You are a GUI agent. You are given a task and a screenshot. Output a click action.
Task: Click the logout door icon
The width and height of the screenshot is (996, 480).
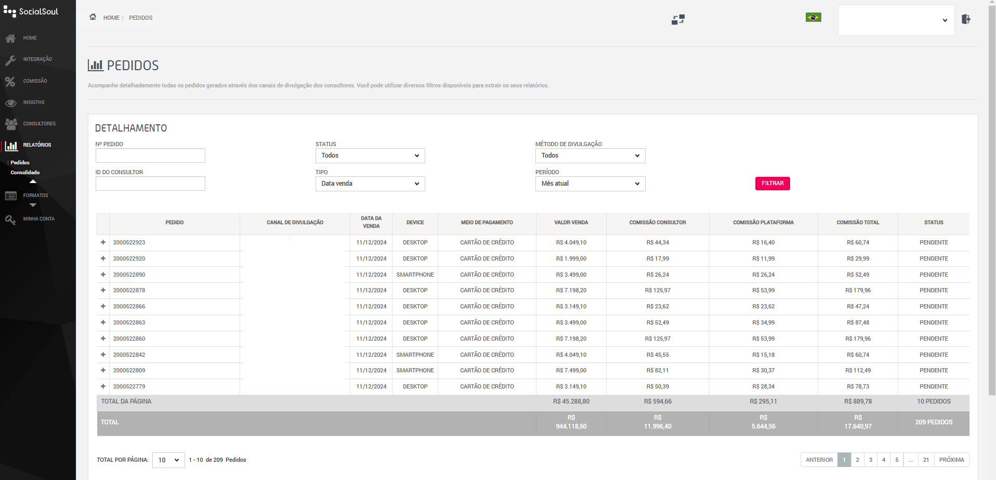pyautogui.click(x=966, y=19)
